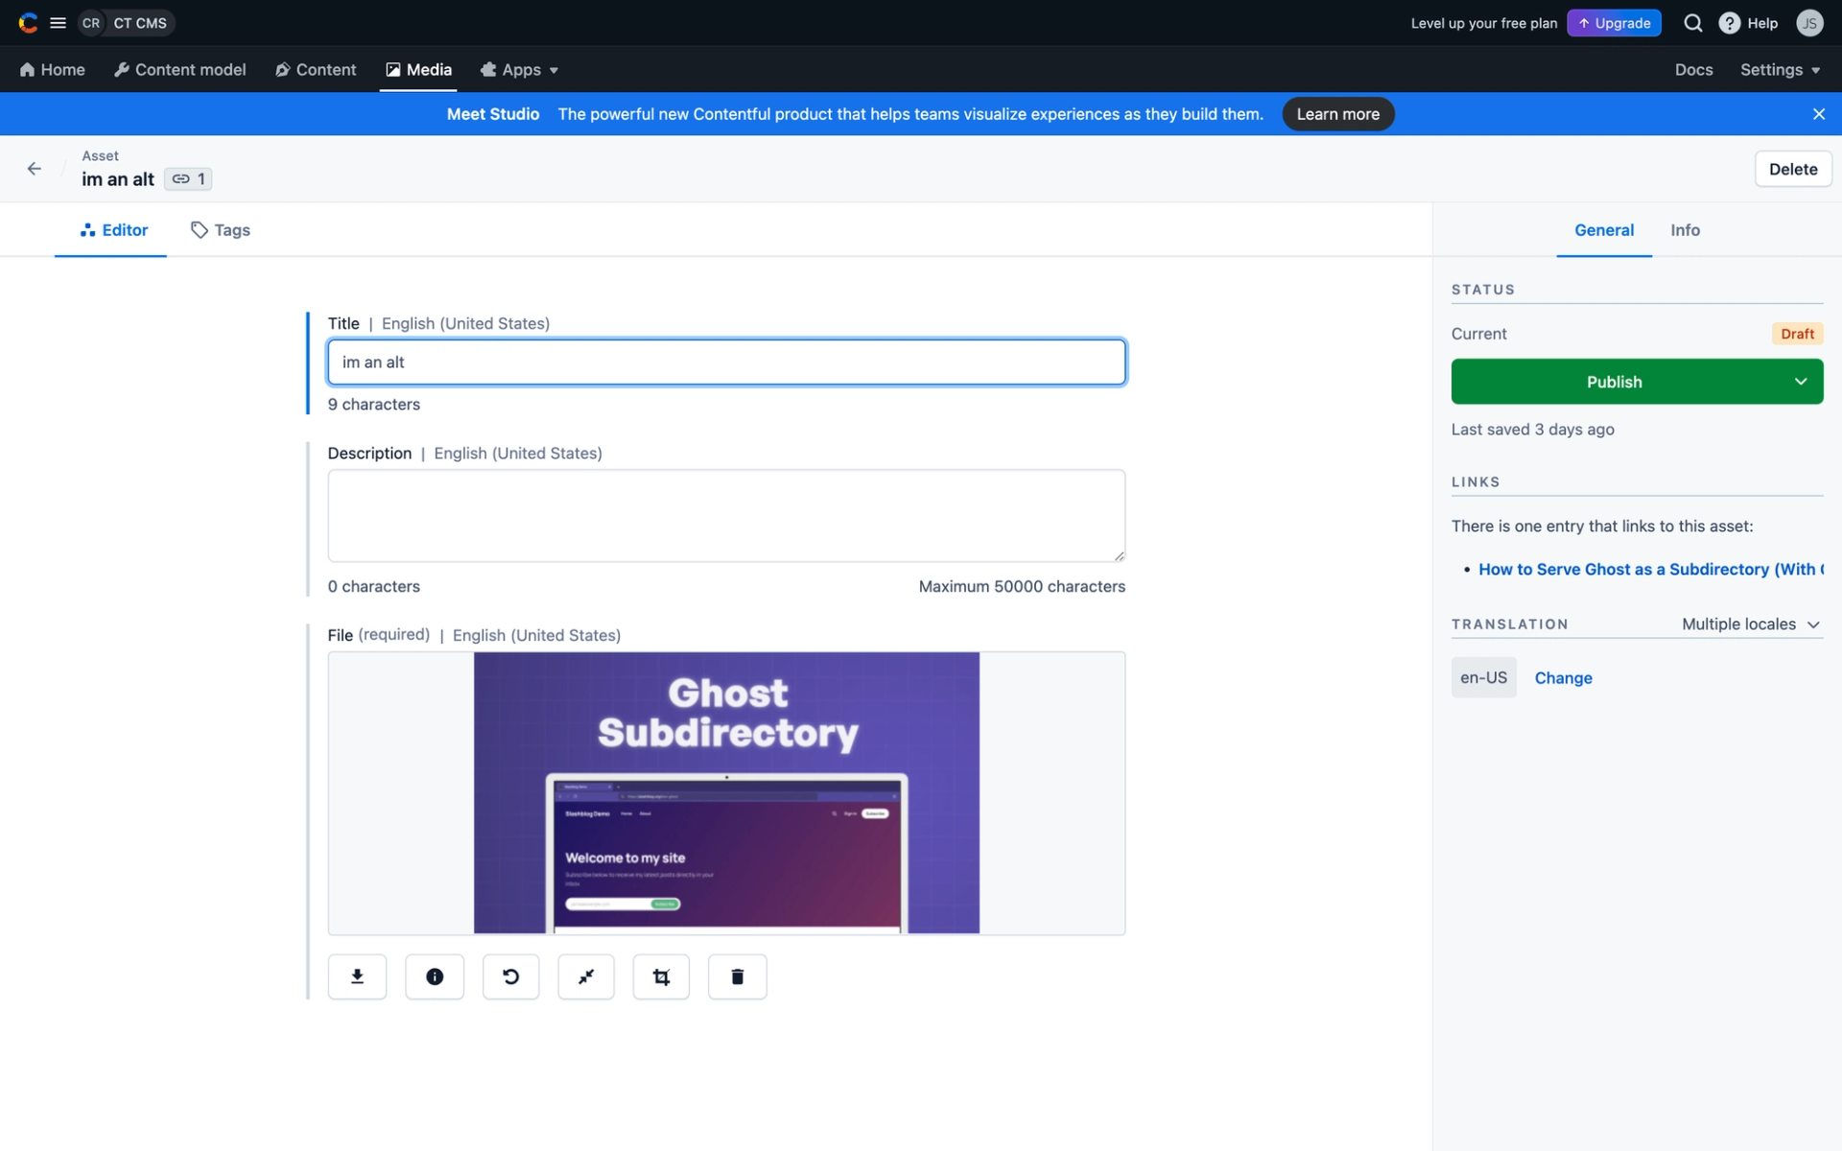Rotate the image using the rotate icon

tap(510, 976)
